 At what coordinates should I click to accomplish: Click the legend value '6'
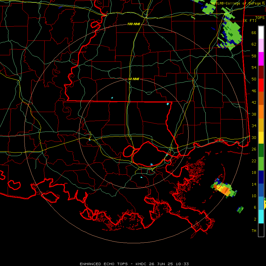[255, 207]
